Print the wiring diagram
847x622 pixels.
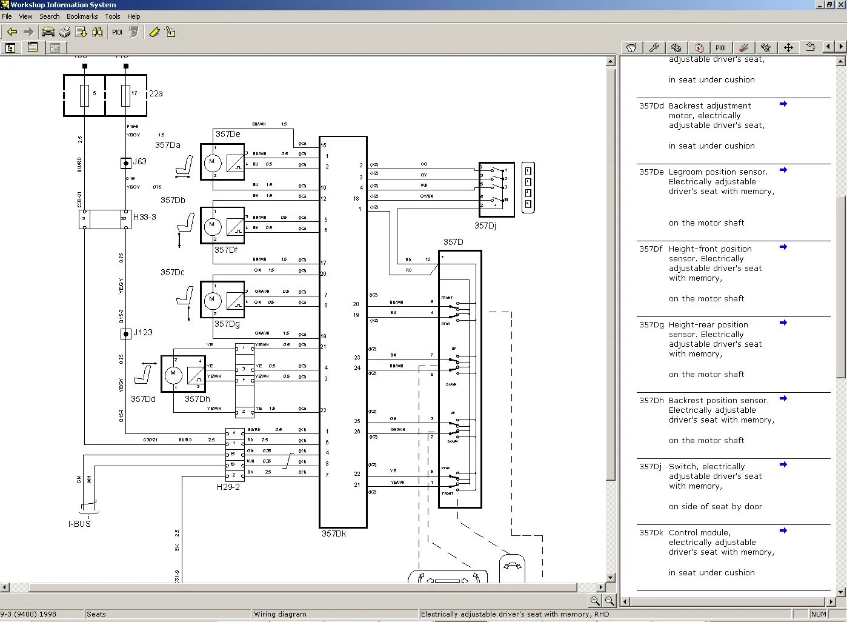[x=64, y=32]
